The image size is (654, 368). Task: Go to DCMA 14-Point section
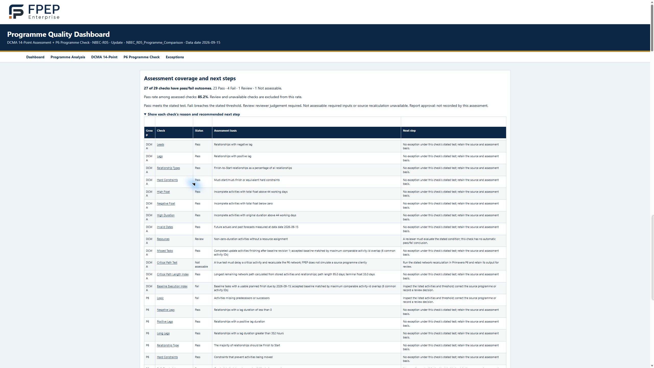[x=104, y=57]
